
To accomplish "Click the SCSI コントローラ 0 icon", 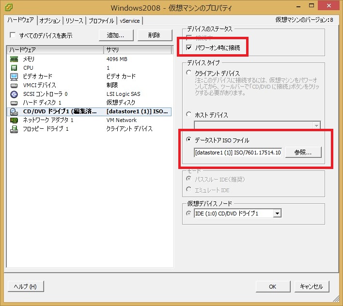I will pyautogui.click(x=14, y=94).
